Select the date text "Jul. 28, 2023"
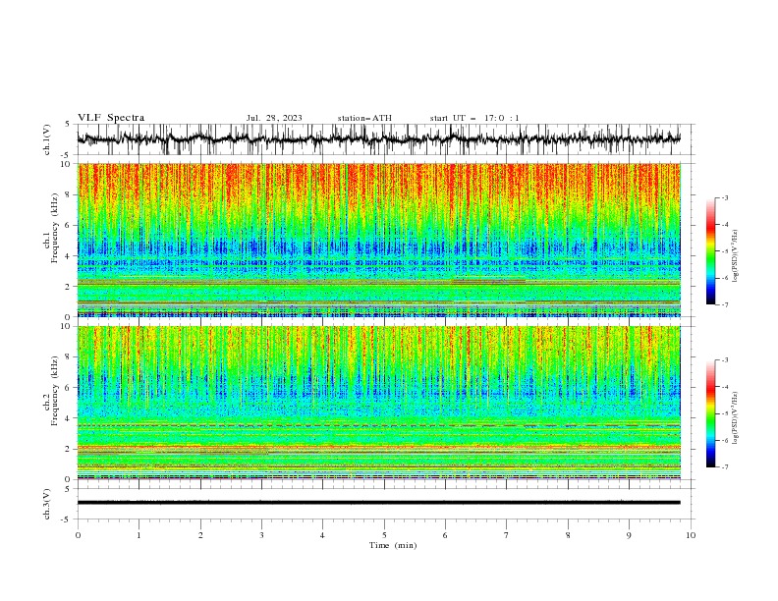Screen dimensions: 778x601 tap(274, 118)
